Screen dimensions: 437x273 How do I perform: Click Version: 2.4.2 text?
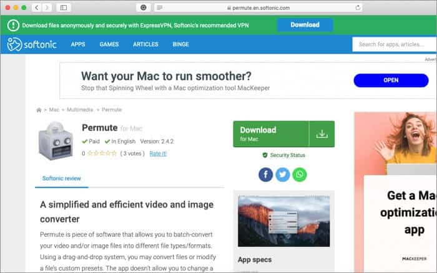157,141
